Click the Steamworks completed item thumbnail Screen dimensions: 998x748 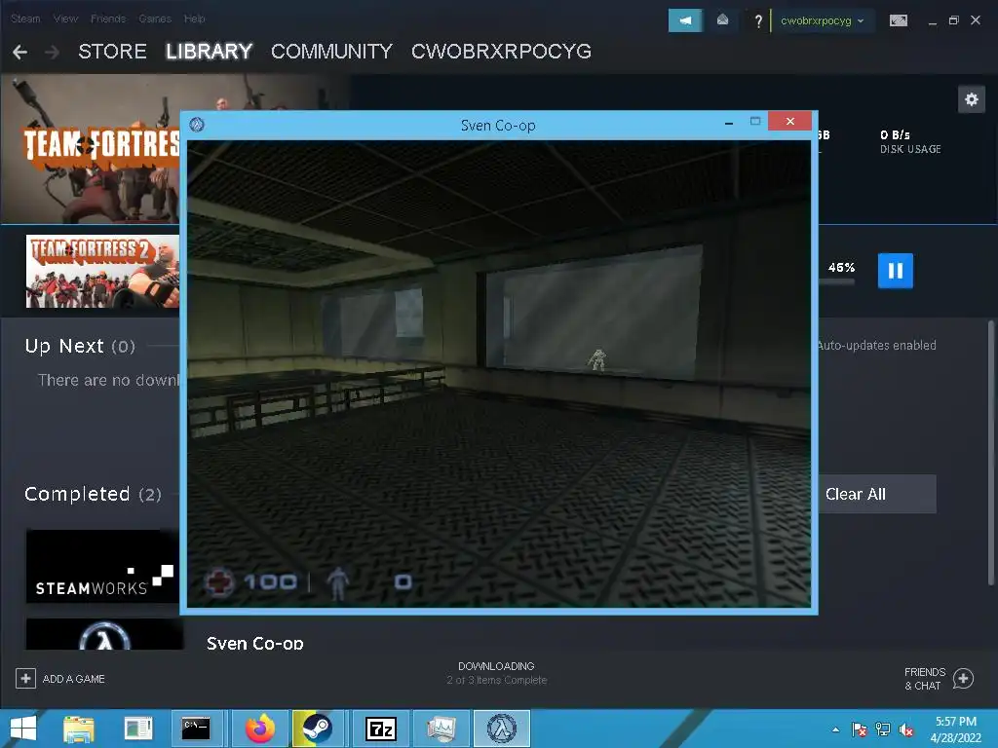(102, 566)
